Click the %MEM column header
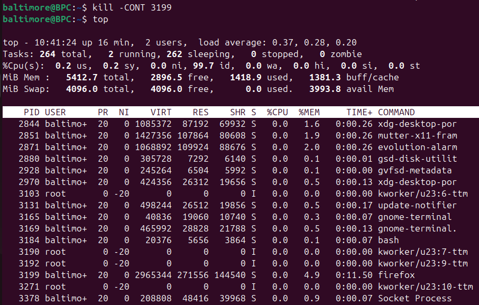 click(309, 113)
